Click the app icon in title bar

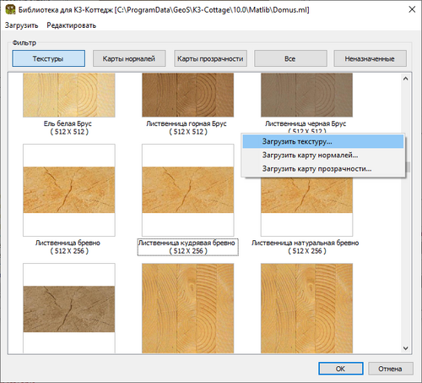click(x=10, y=9)
